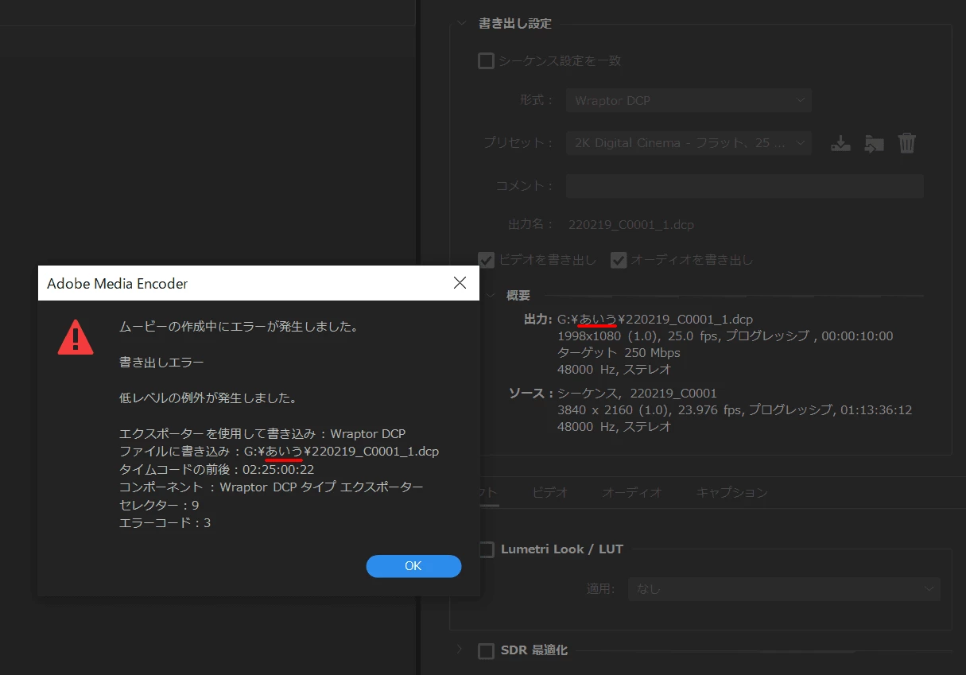This screenshot has height=675, width=966.
Task: Toggle シーケンス設定を一致 checkbox
Action: click(486, 60)
